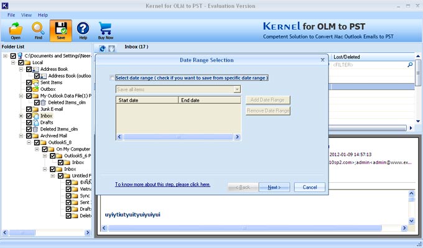Click the Junk E-mail folder icon
Image resolution: width=423 pixels, height=248 pixels.
35,109
